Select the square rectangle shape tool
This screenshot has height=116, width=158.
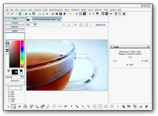(x=100, y=106)
